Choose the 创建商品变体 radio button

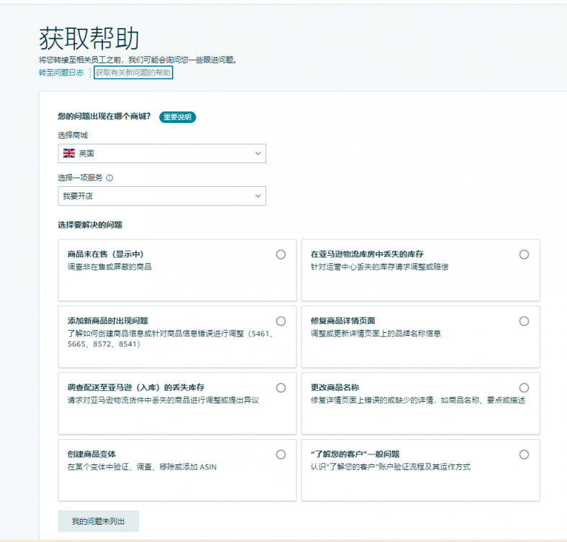(281, 454)
